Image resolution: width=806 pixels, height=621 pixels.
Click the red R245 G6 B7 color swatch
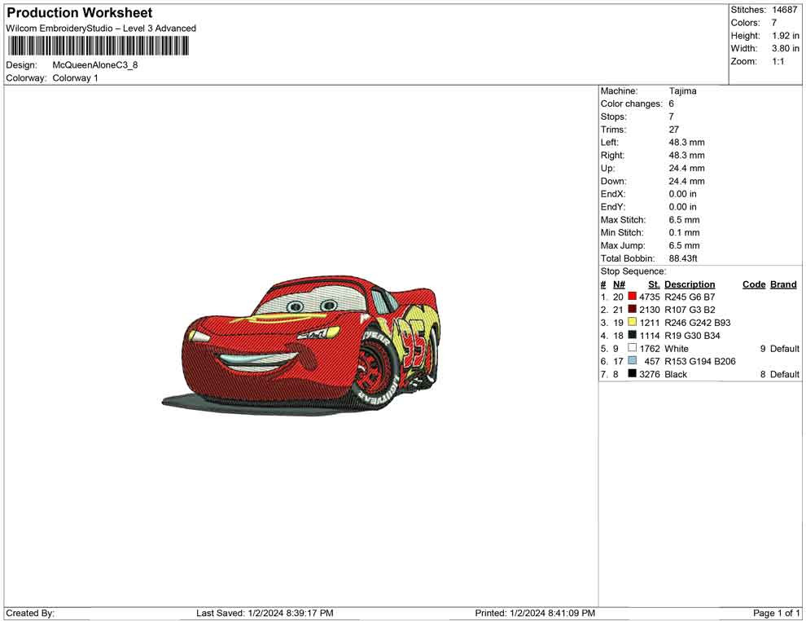(x=632, y=297)
